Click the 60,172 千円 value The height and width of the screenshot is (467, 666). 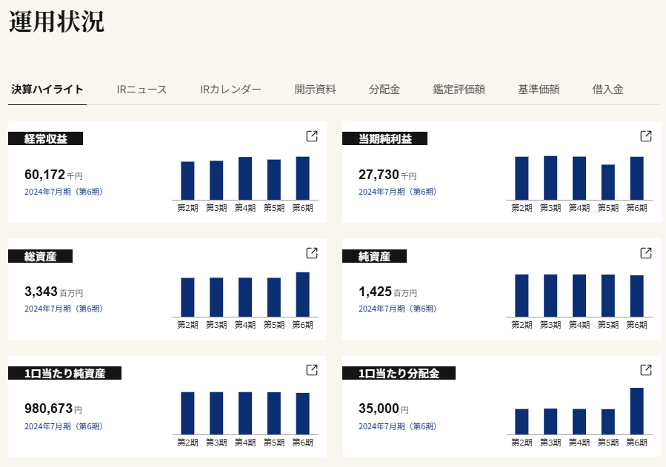click(x=53, y=175)
